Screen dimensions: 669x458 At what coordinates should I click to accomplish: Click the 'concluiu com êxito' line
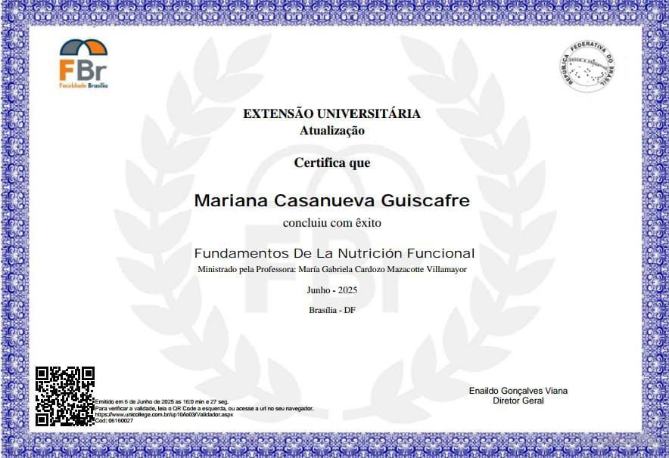(331, 223)
